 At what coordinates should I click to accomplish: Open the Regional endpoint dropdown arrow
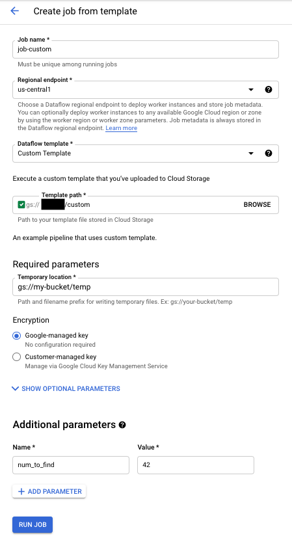[x=251, y=90]
